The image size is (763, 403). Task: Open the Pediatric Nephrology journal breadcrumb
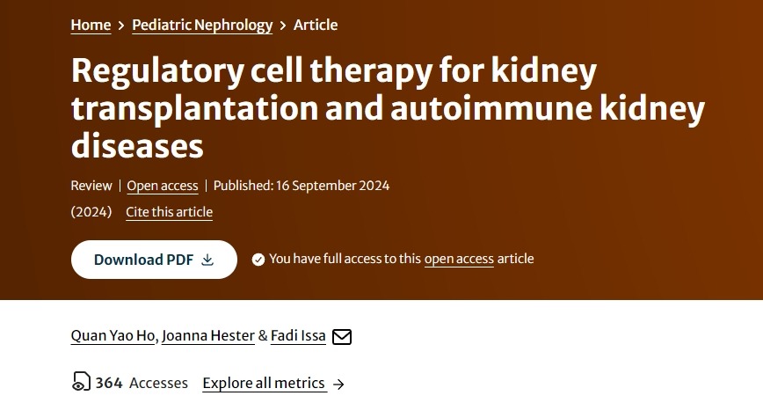pyautogui.click(x=202, y=25)
